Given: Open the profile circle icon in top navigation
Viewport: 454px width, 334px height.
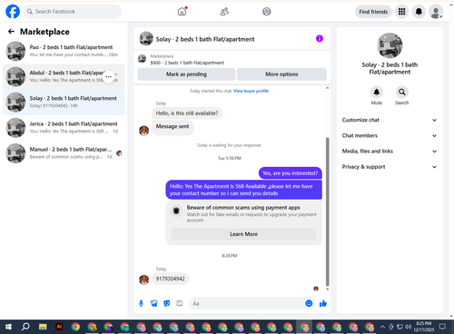Looking at the screenshot, I should click(x=267, y=12).
